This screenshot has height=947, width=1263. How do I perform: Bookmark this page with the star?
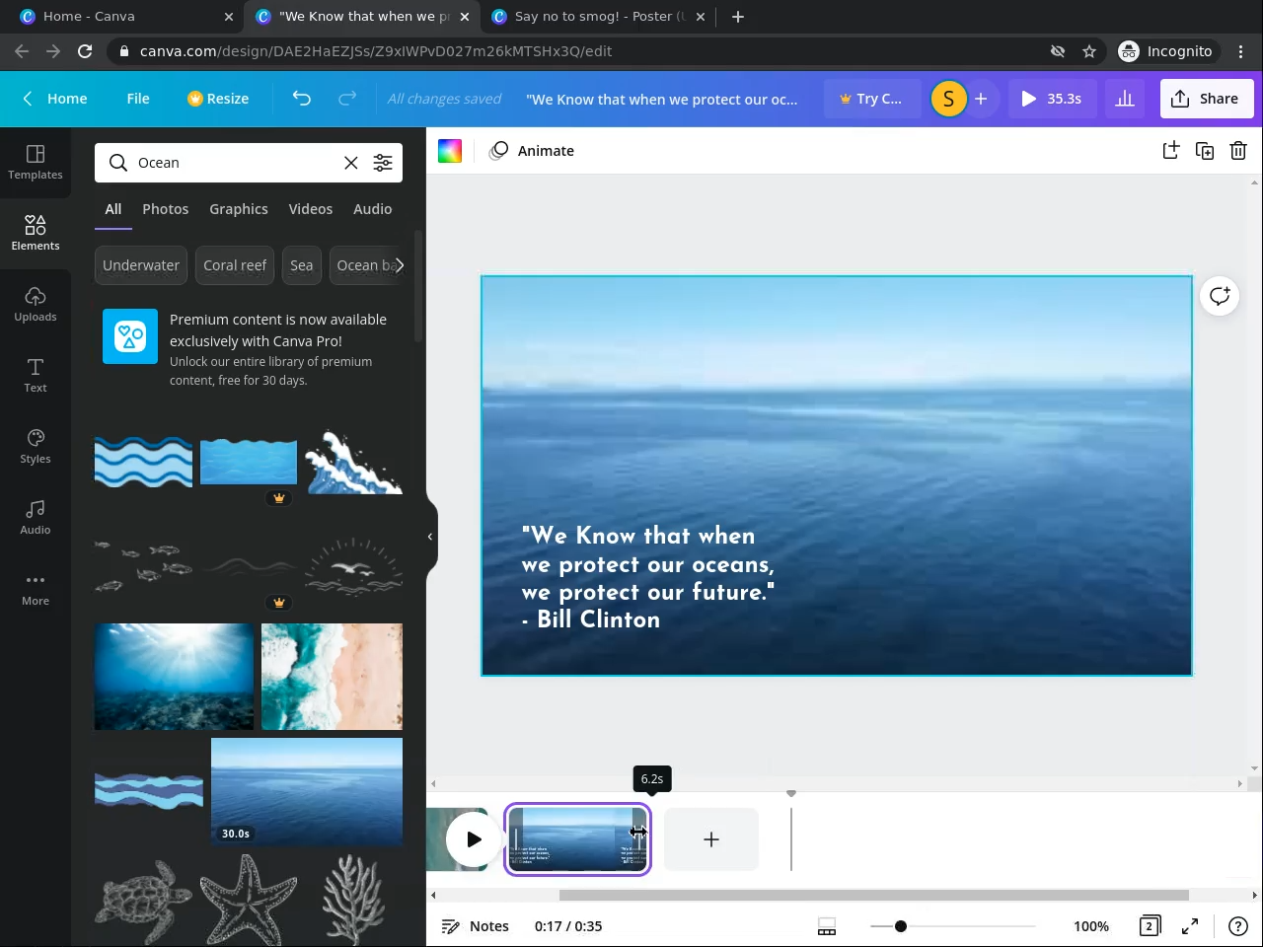(1089, 51)
